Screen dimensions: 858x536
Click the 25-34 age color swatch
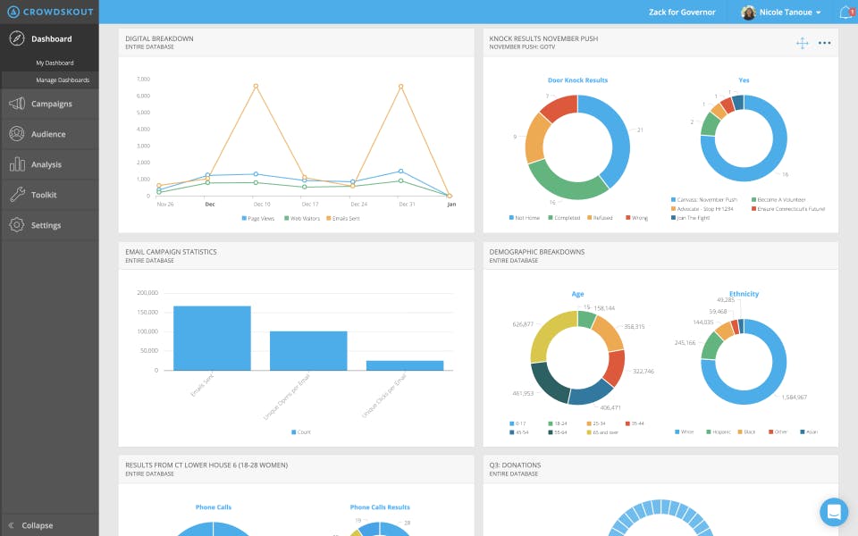click(x=589, y=423)
